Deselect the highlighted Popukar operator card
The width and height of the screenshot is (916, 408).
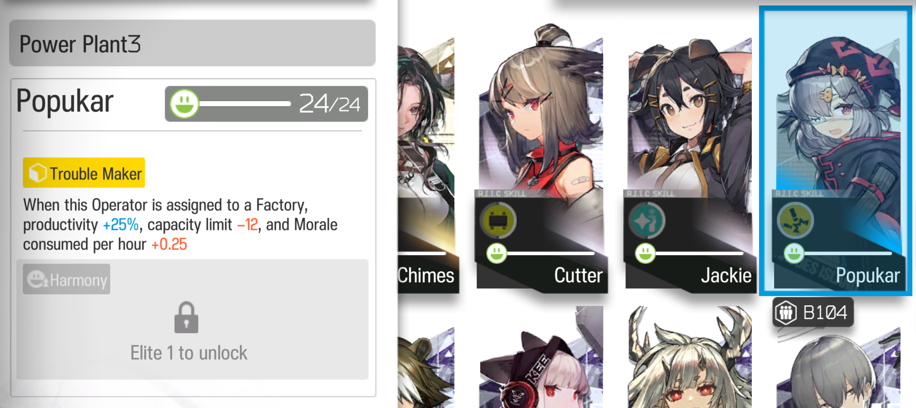tap(835, 151)
